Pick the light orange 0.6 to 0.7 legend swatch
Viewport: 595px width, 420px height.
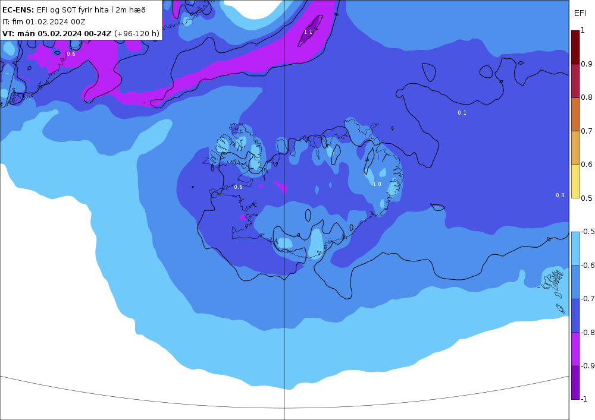(x=575, y=148)
